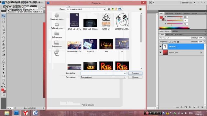Image resolution: width=207 pixels, height=116 pixels.
Task: Add a layer mask from Layers panel
Action: (x=186, y=107)
